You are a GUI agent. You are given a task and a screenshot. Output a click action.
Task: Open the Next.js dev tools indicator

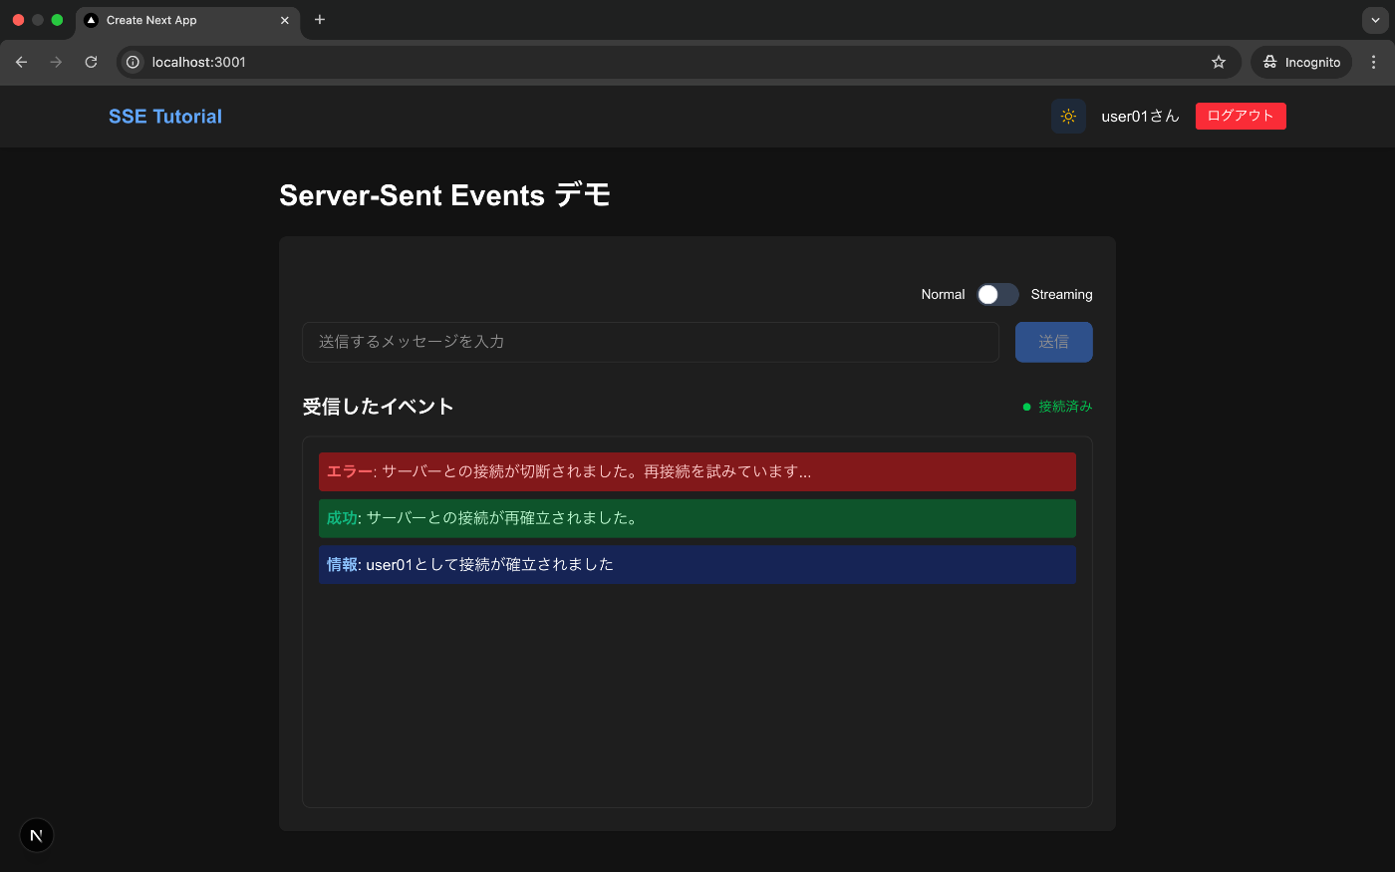pyautogui.click(x=37, y=835)
